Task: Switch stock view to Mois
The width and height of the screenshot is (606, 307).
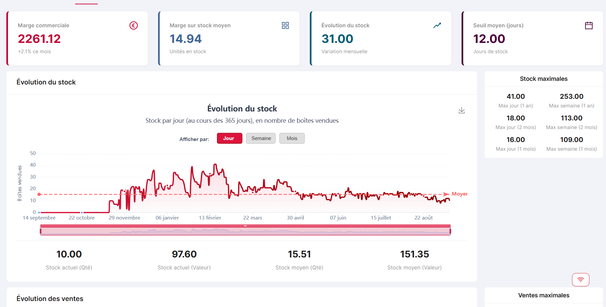Action: [292, 138]
